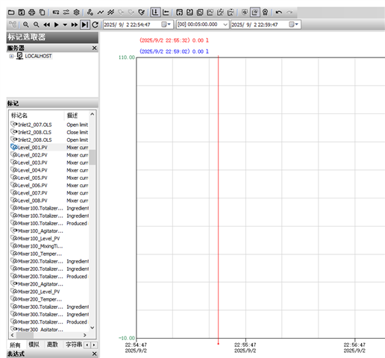Click the single trend line icon
Screen dimensions: 385x358
pyautogui.click(x=101, y=12)
